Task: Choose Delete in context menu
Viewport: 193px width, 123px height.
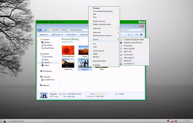Action: click(x=104, y=54)
